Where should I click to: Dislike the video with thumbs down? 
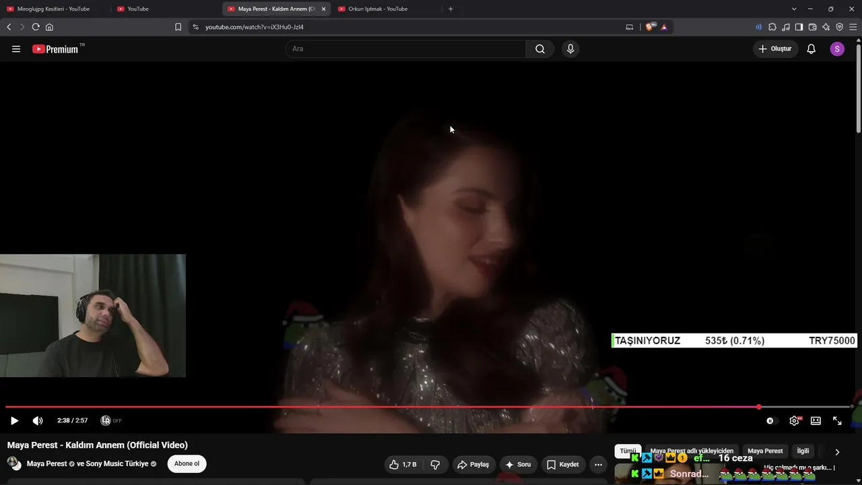435,464
